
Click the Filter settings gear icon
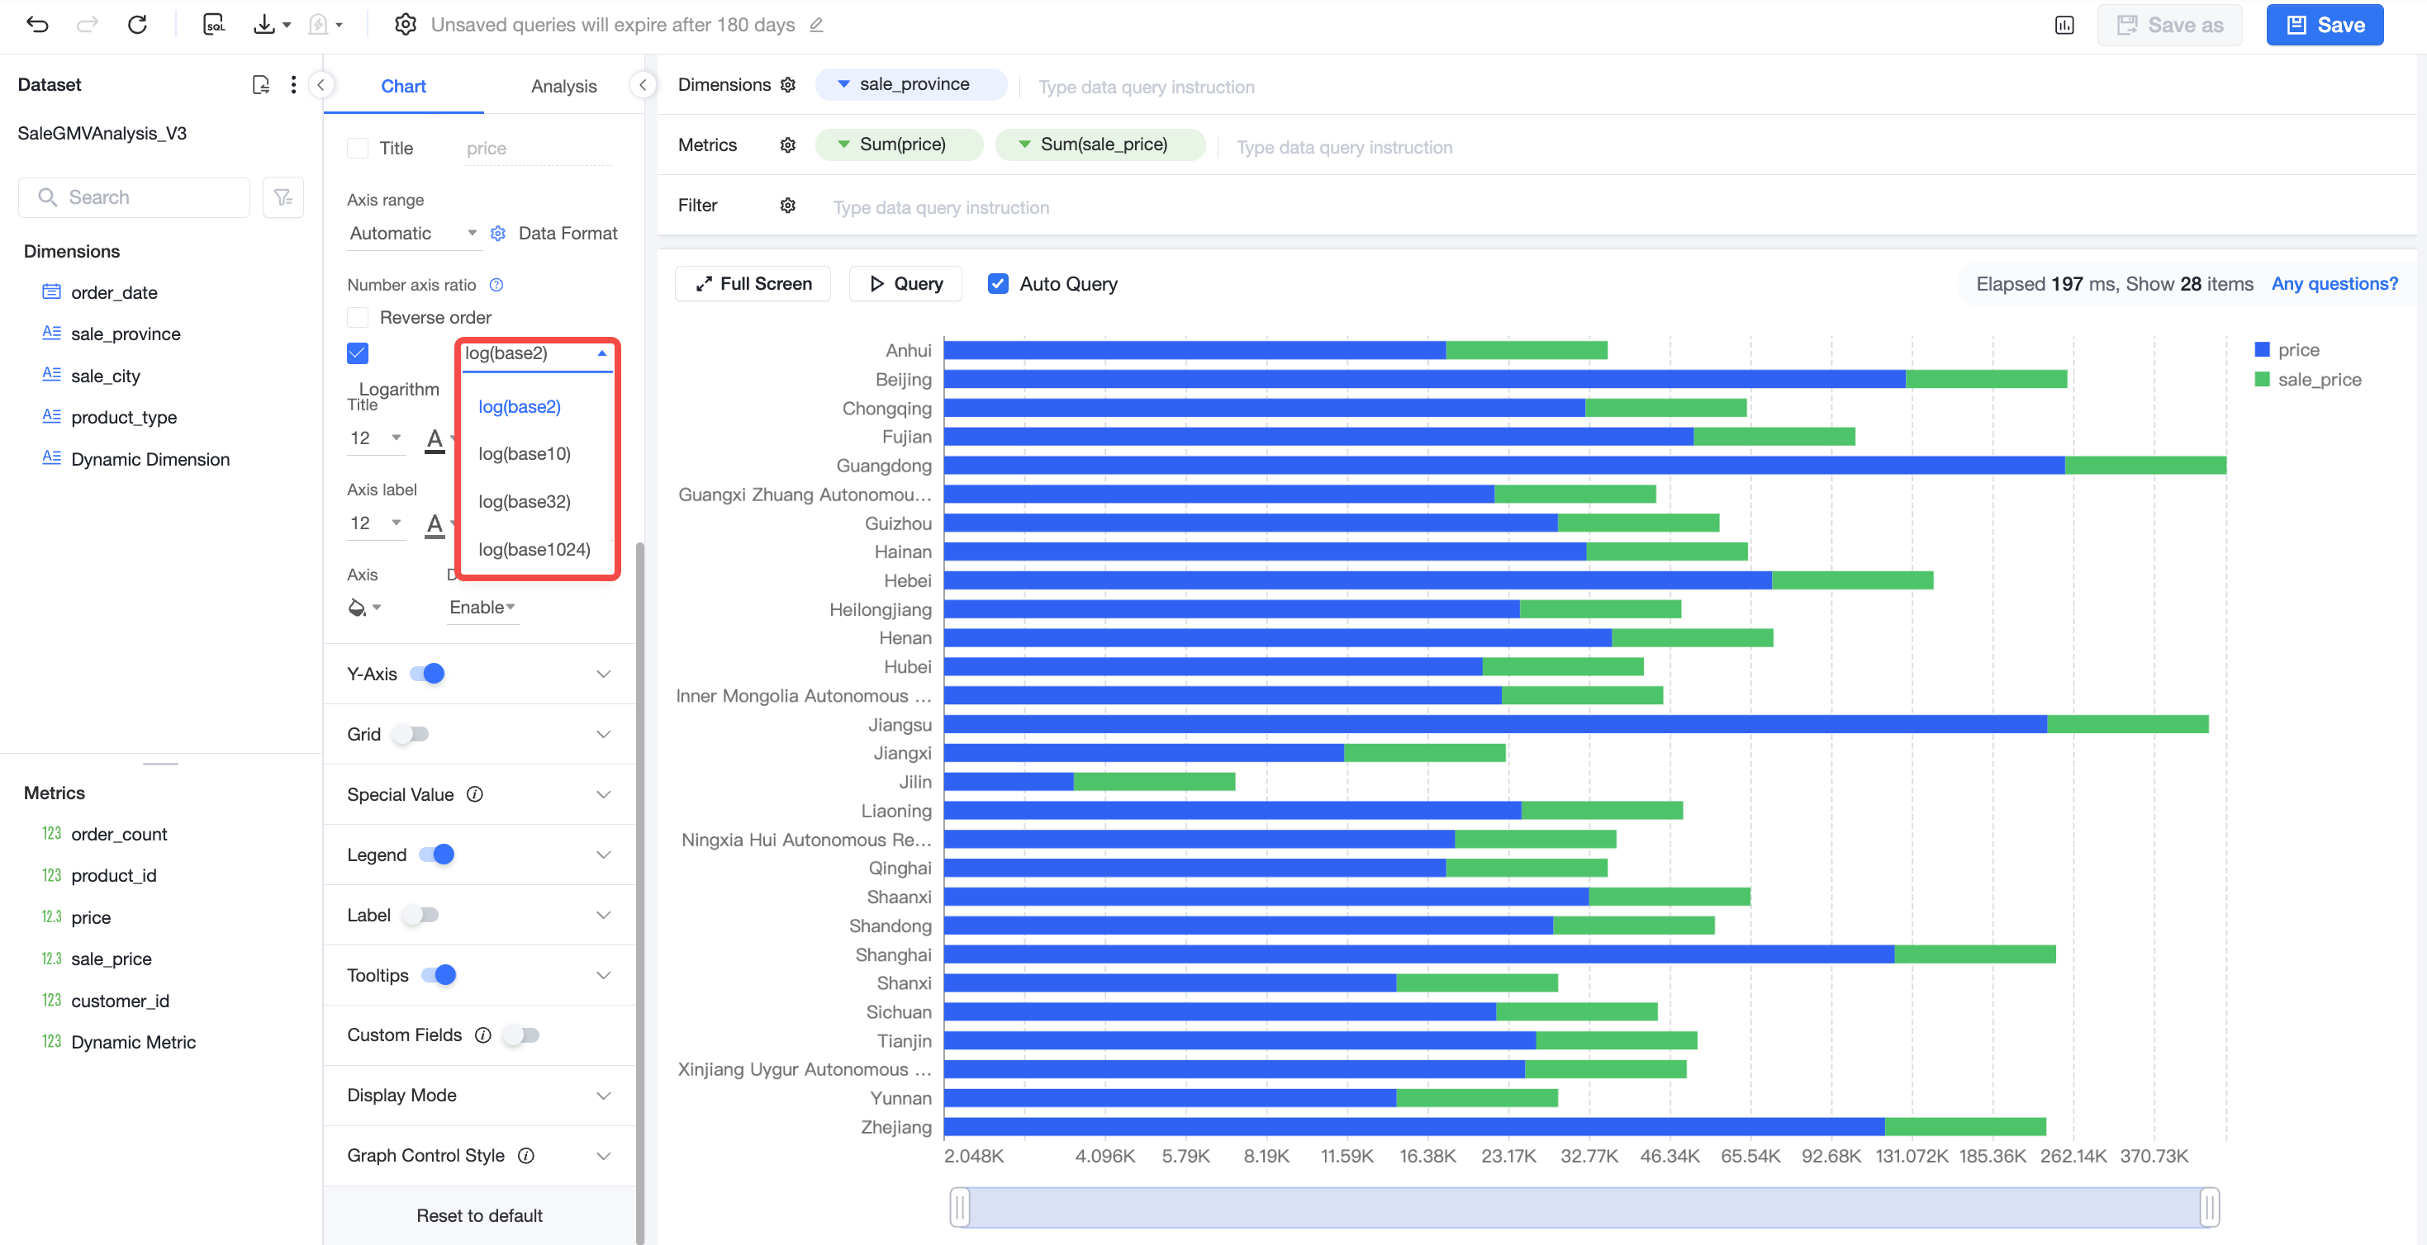pos(789,206)
